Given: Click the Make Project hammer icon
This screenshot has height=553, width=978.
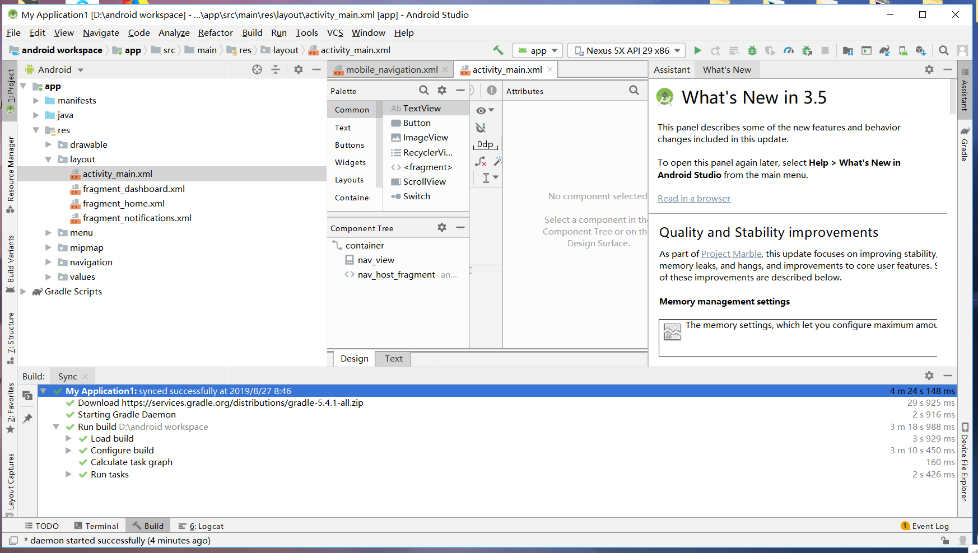Looking at the screenshot, I should click(x=498, y=50).
